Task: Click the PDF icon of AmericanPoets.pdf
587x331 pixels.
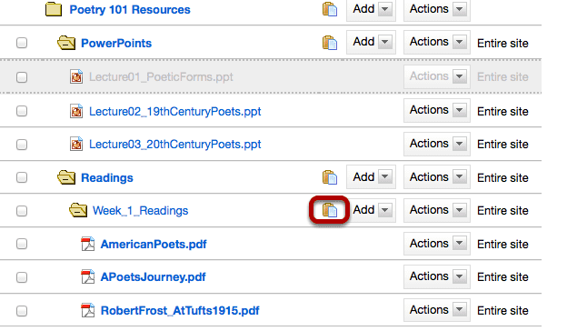Action: pyautogui.click(x=87, y=244)
